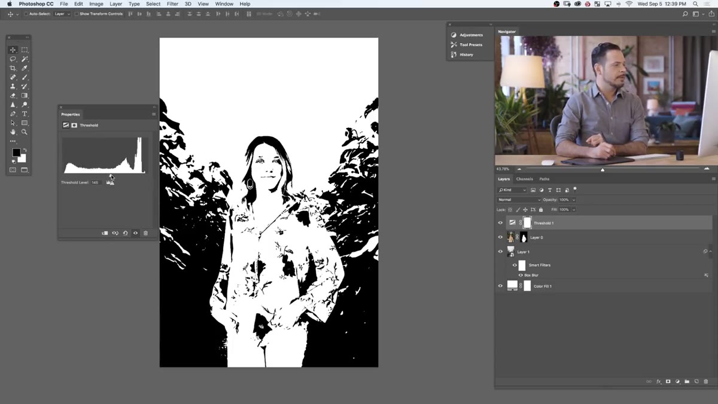This screenshot has width=718, height=404.
Task: Swap foreground and background colors
Action: coord(25,150)
